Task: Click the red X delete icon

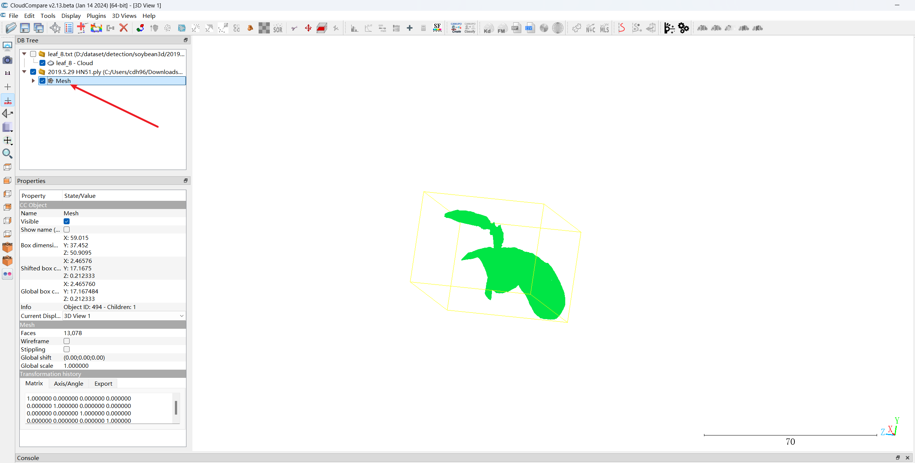Action: coord(124,28)
